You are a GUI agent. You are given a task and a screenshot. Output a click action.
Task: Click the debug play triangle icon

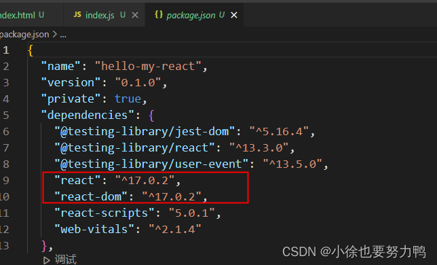pos(47,260)
